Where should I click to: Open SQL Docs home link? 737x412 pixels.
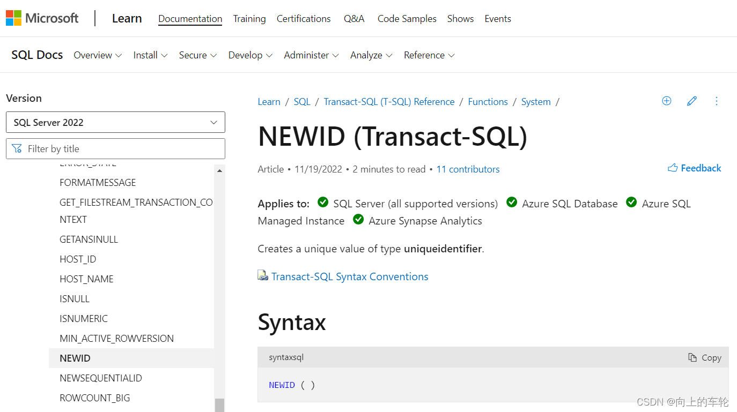[x=37, y=55]
